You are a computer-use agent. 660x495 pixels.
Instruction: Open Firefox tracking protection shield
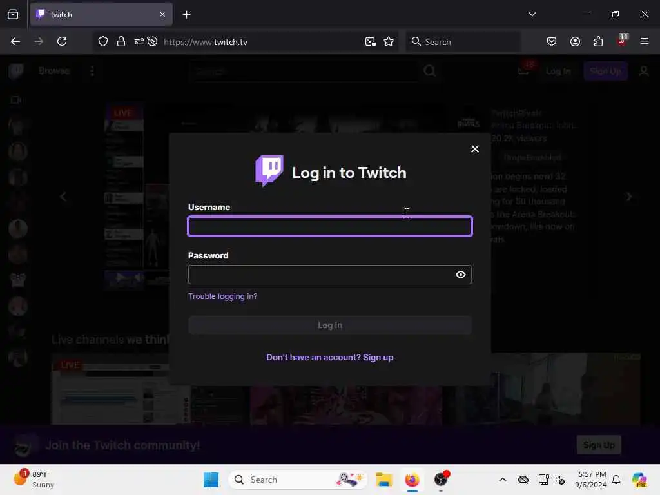[x=103, y=42]
